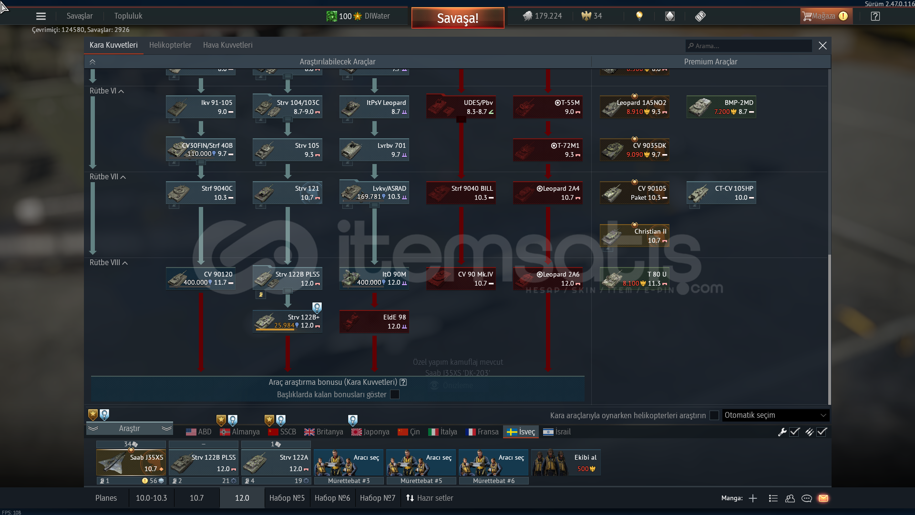The height and width of the screenshot is (515, 915).
Task: Click Aracı seç for Mürettebat #6
Action: [x=493, y=463]
